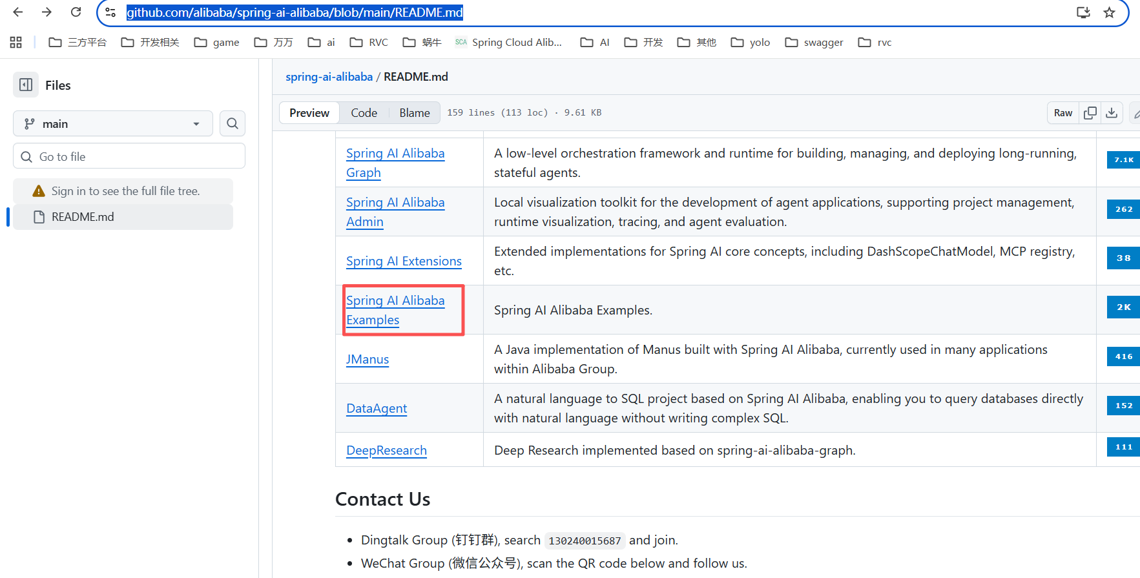Click the search icon beside the branch selector
The width and height of the screenshot is (1140, 578).
tap(233, 123)
